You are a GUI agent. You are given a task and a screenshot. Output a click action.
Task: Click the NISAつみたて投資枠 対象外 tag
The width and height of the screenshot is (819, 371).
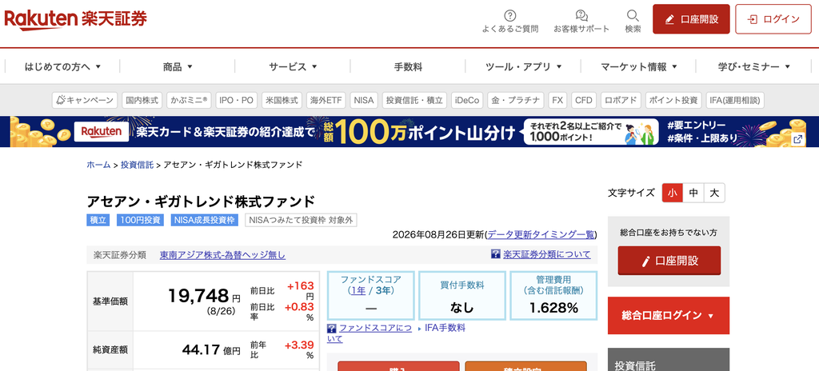click(x=302, y=220)
